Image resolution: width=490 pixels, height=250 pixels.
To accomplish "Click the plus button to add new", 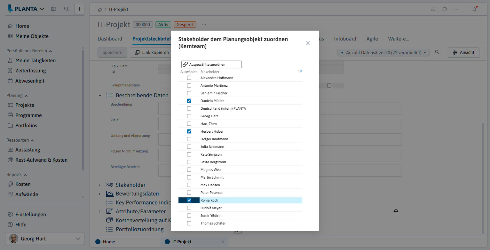I will click(x=79, y=9).
